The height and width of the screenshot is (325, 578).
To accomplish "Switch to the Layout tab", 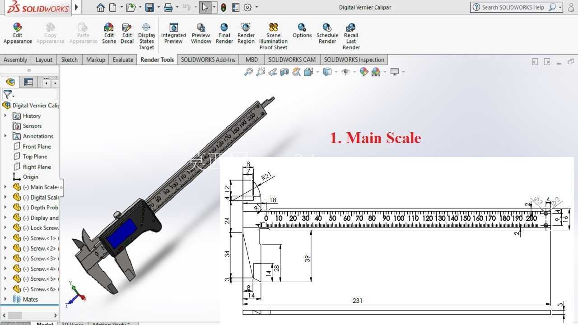I will 44,60.
